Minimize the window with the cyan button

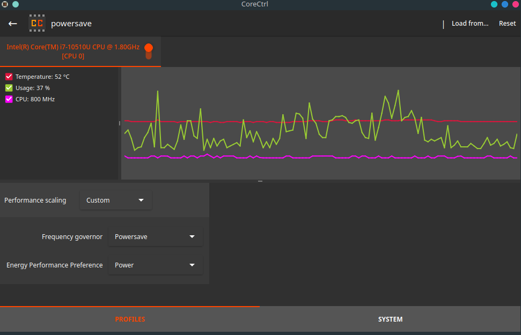pos(494,4)
